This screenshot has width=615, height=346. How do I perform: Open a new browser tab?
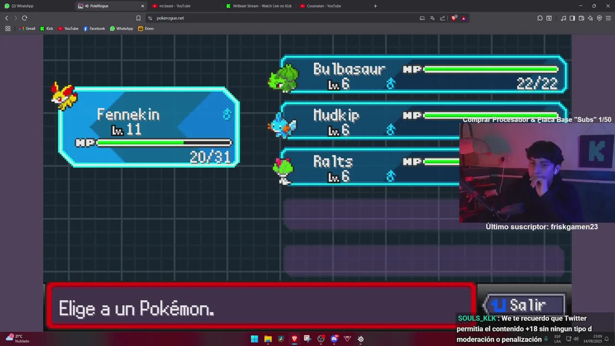tap(375, 6)
